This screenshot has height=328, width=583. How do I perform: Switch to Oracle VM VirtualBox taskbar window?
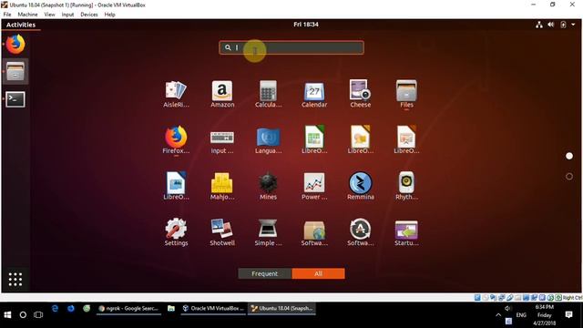[x=213, y=309]
